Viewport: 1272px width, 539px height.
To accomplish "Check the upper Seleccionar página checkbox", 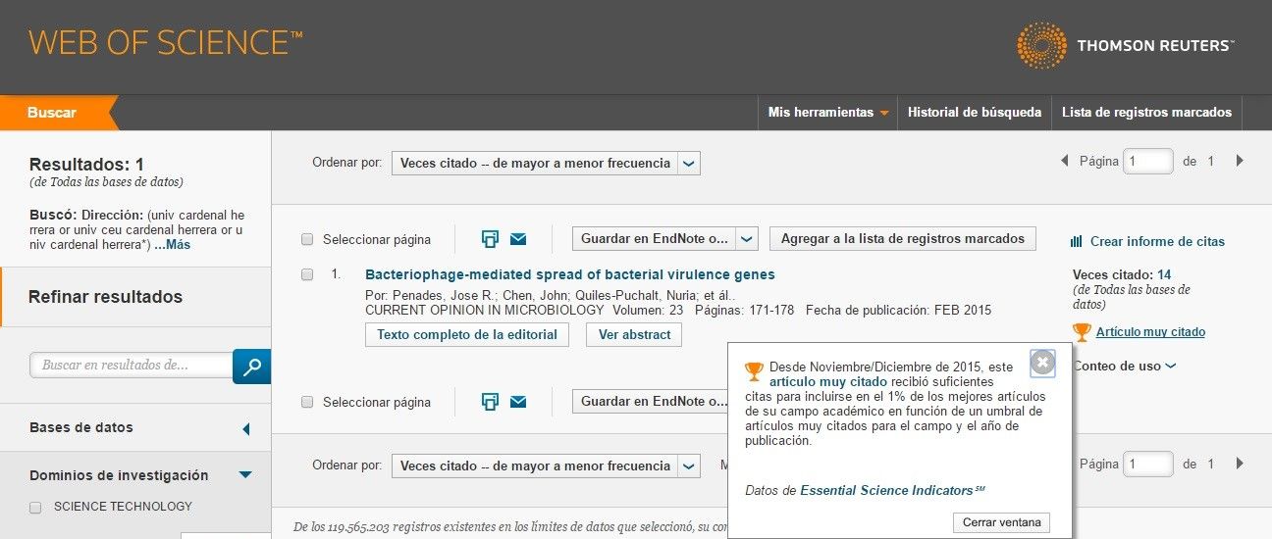I will (x=307, y=239).
